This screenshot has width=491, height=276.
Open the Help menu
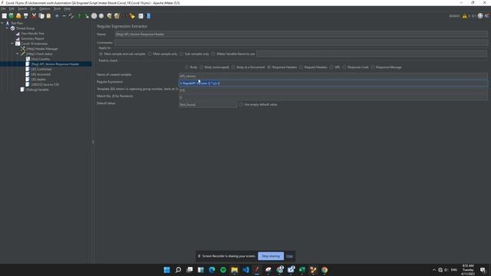coord(68,8)
